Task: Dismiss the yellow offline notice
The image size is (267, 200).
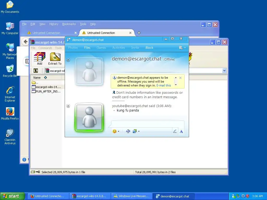Action: point(180,78)
